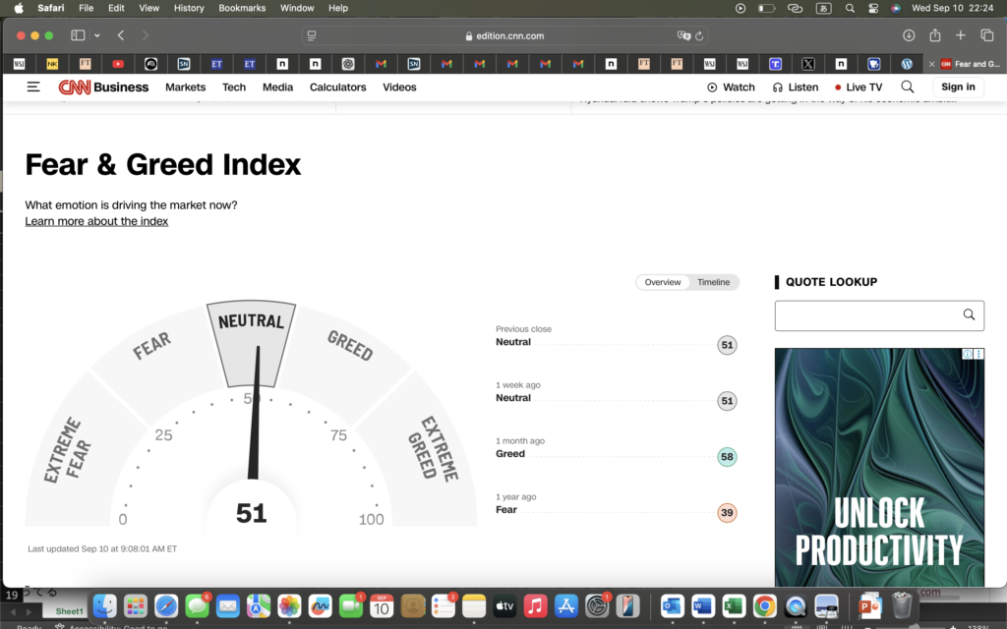This screenshot has width=1007, height=629.
Task: Select the Overview view toggle
Action: point(663,282)
